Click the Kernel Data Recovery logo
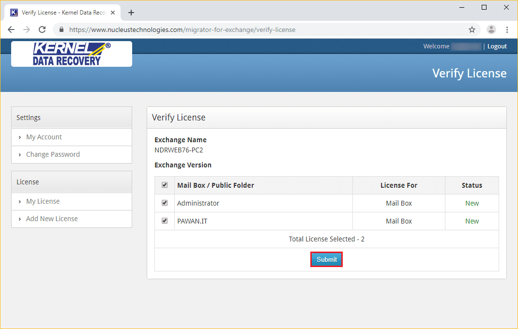Image resolution: width=518 pixels, height=329 pixels. pos(72,54)
